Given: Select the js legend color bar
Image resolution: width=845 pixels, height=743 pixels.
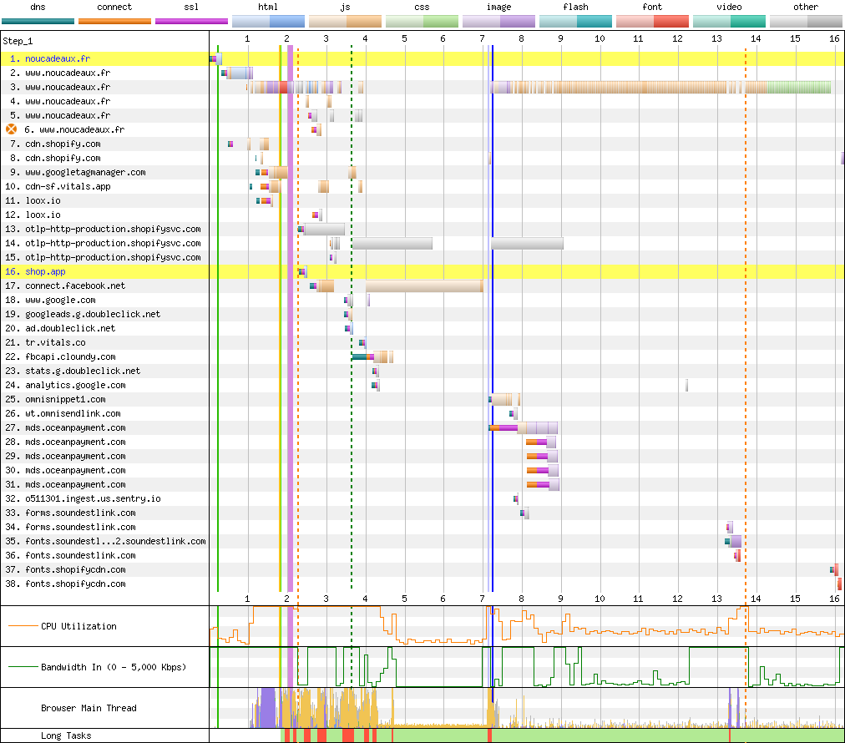Looking at the screenshot, I should click(346, 22).
